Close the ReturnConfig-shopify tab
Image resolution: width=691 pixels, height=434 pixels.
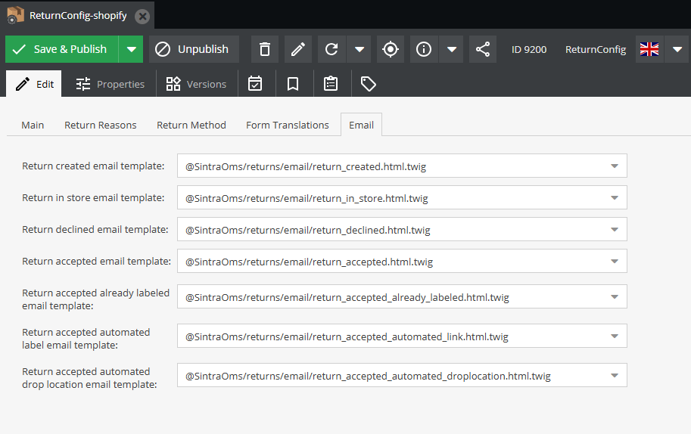click(143, 16)
